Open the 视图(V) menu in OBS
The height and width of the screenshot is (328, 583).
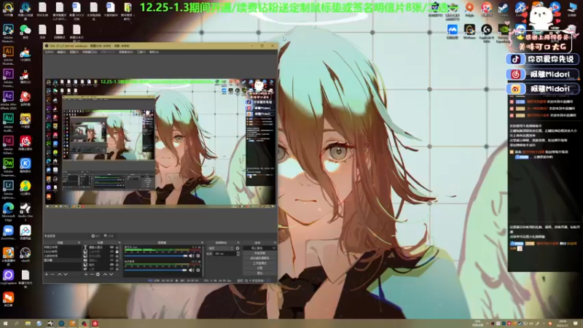coord(74,52)
